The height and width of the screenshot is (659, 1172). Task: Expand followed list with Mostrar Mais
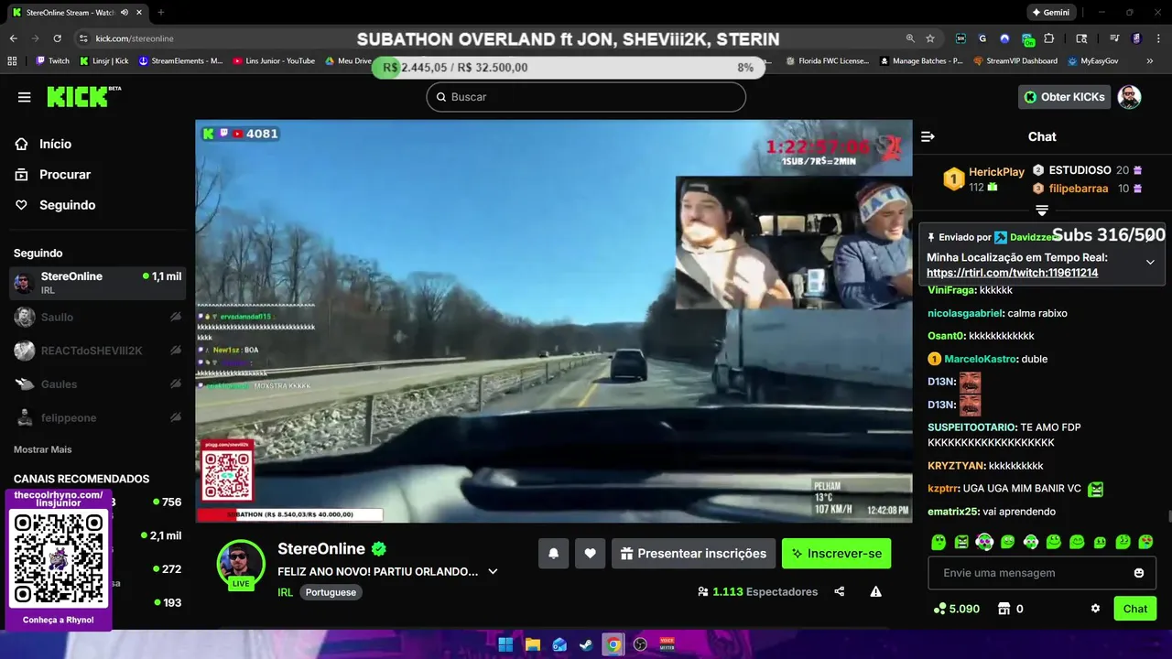pos(42,449)
